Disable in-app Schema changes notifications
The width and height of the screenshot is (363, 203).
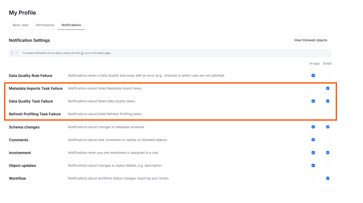[x=313, y=127]
